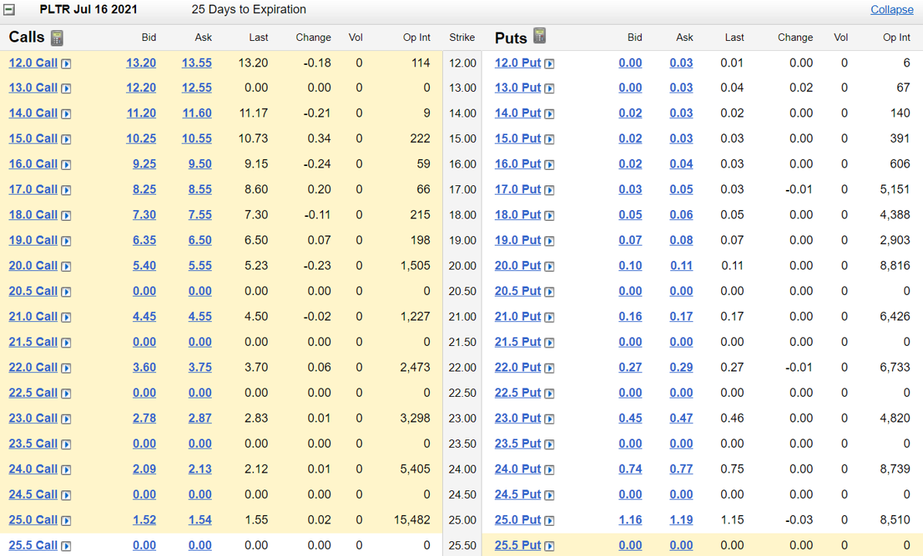Click 0.77 ask for 24.0 Put
The width and height of the screenshot is (923, 556).
tap(681, 469)
